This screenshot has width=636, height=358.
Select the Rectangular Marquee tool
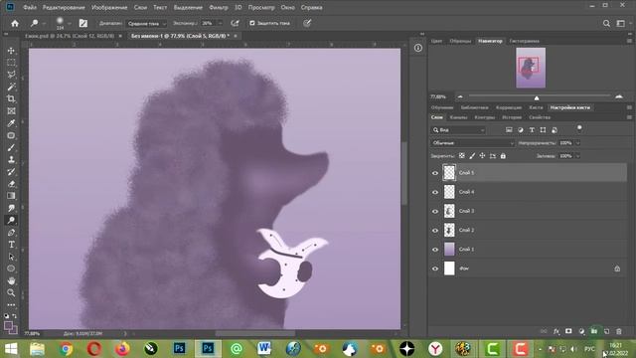pyautogui.click(x=11, y=63)
